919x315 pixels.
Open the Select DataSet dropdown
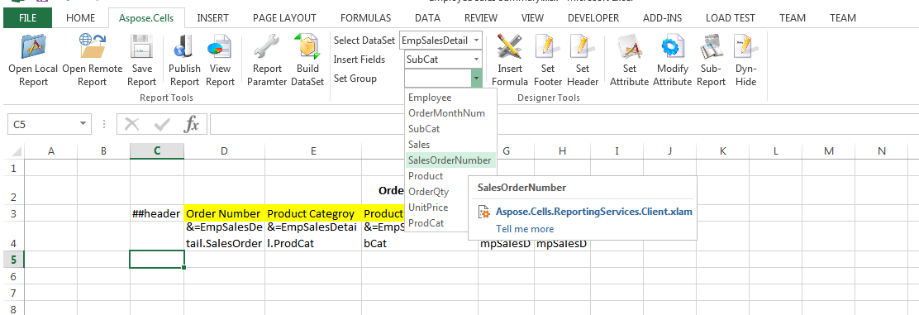pos(477,41)
